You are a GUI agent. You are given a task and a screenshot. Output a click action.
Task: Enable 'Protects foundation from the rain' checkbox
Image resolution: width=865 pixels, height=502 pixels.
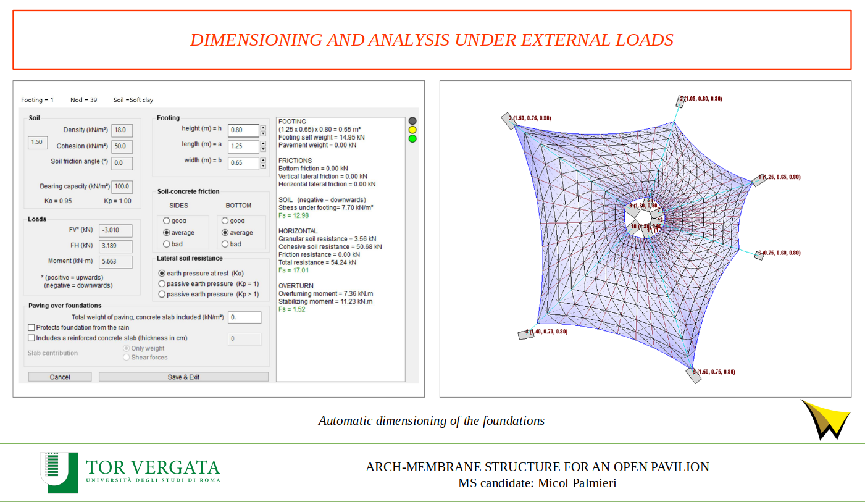coord(31,327)
